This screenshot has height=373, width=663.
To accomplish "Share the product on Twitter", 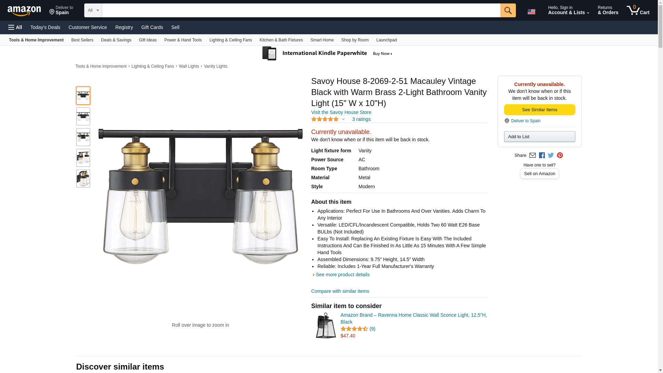I will click(551, 155).
